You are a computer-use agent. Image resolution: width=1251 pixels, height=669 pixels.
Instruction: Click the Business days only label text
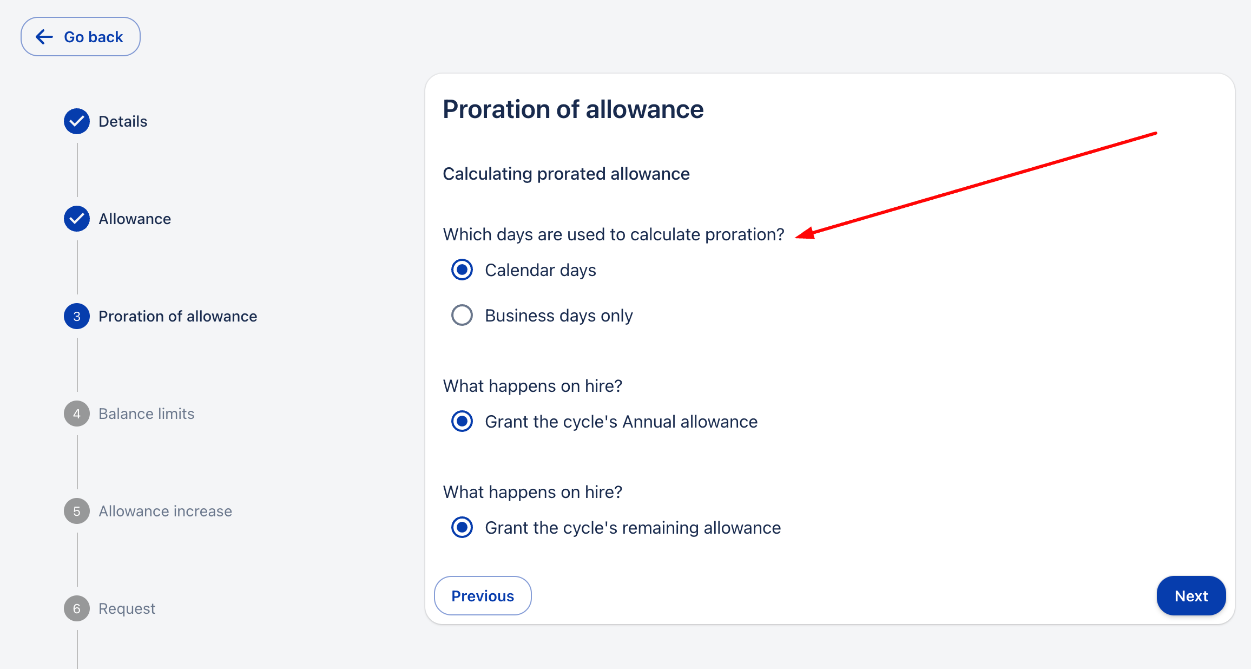click(558, 315)
